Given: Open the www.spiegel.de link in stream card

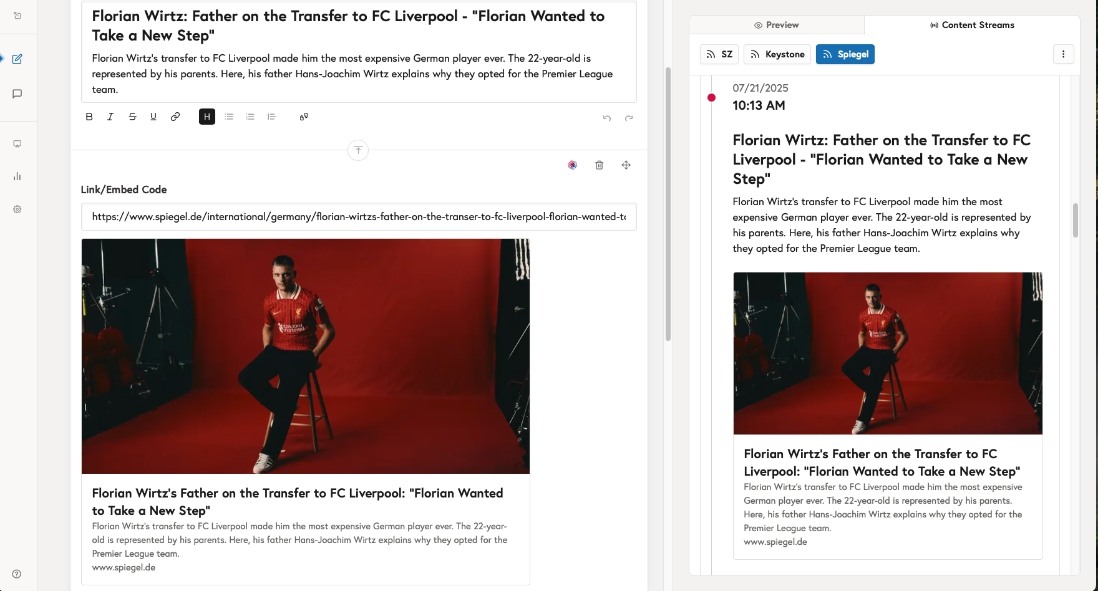Looking at the screenshot, I should (x=775, y=542).
